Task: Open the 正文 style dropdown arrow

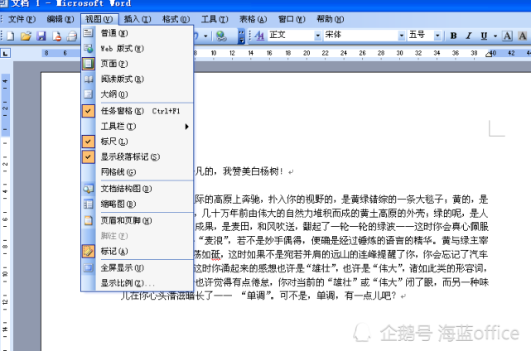Action: pyautogui.click(x=317, y=36)
